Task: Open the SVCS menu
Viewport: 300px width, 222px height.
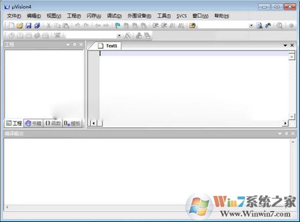Action: (x=182, y=16)
